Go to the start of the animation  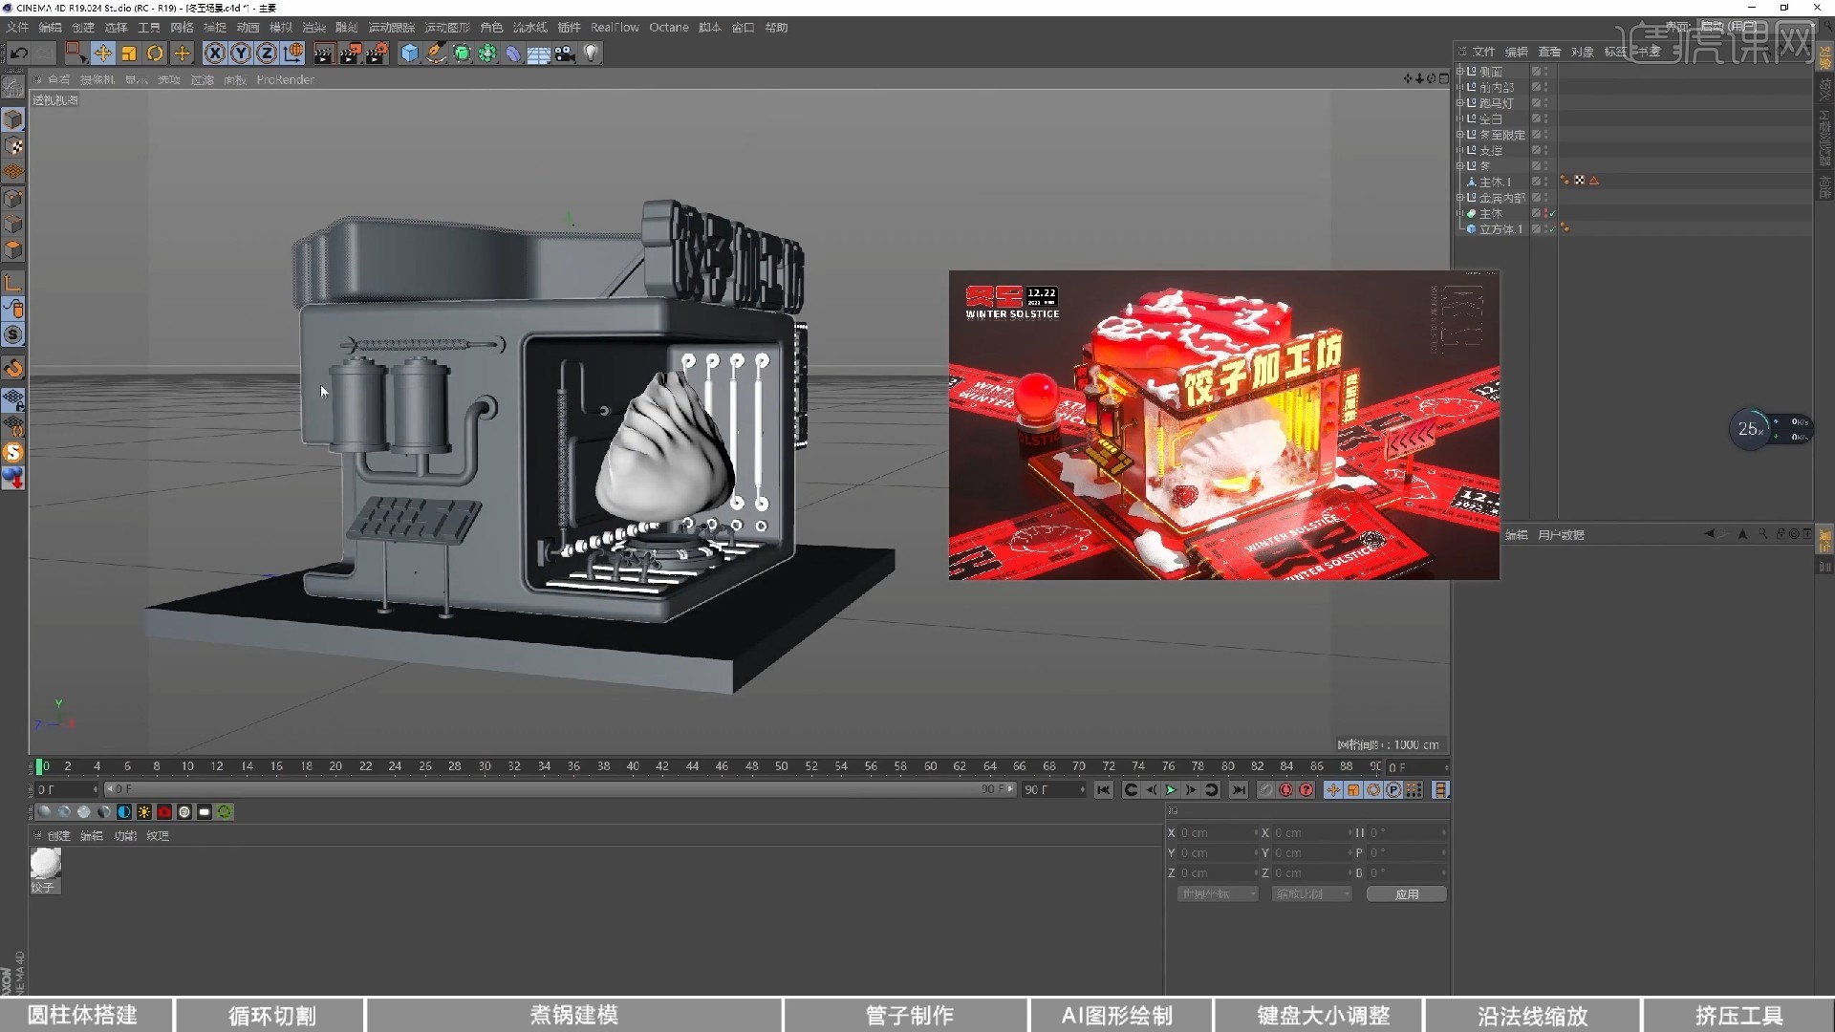coord(1104,790)
